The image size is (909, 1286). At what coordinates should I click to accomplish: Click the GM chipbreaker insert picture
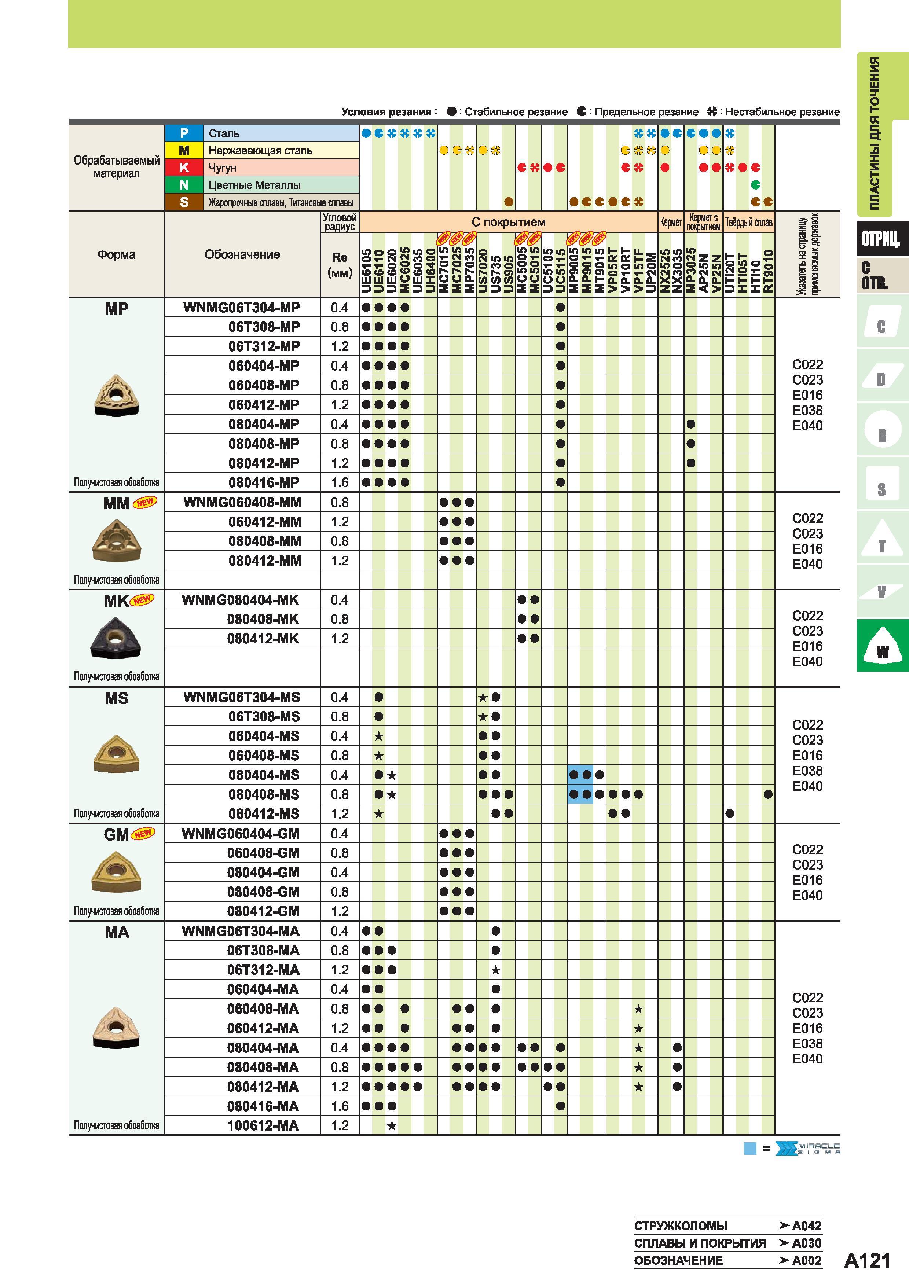116,872
